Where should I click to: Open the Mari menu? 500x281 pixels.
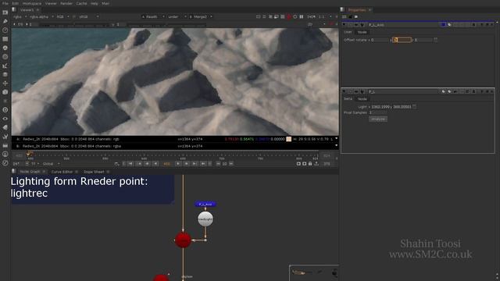coord(105,3)
